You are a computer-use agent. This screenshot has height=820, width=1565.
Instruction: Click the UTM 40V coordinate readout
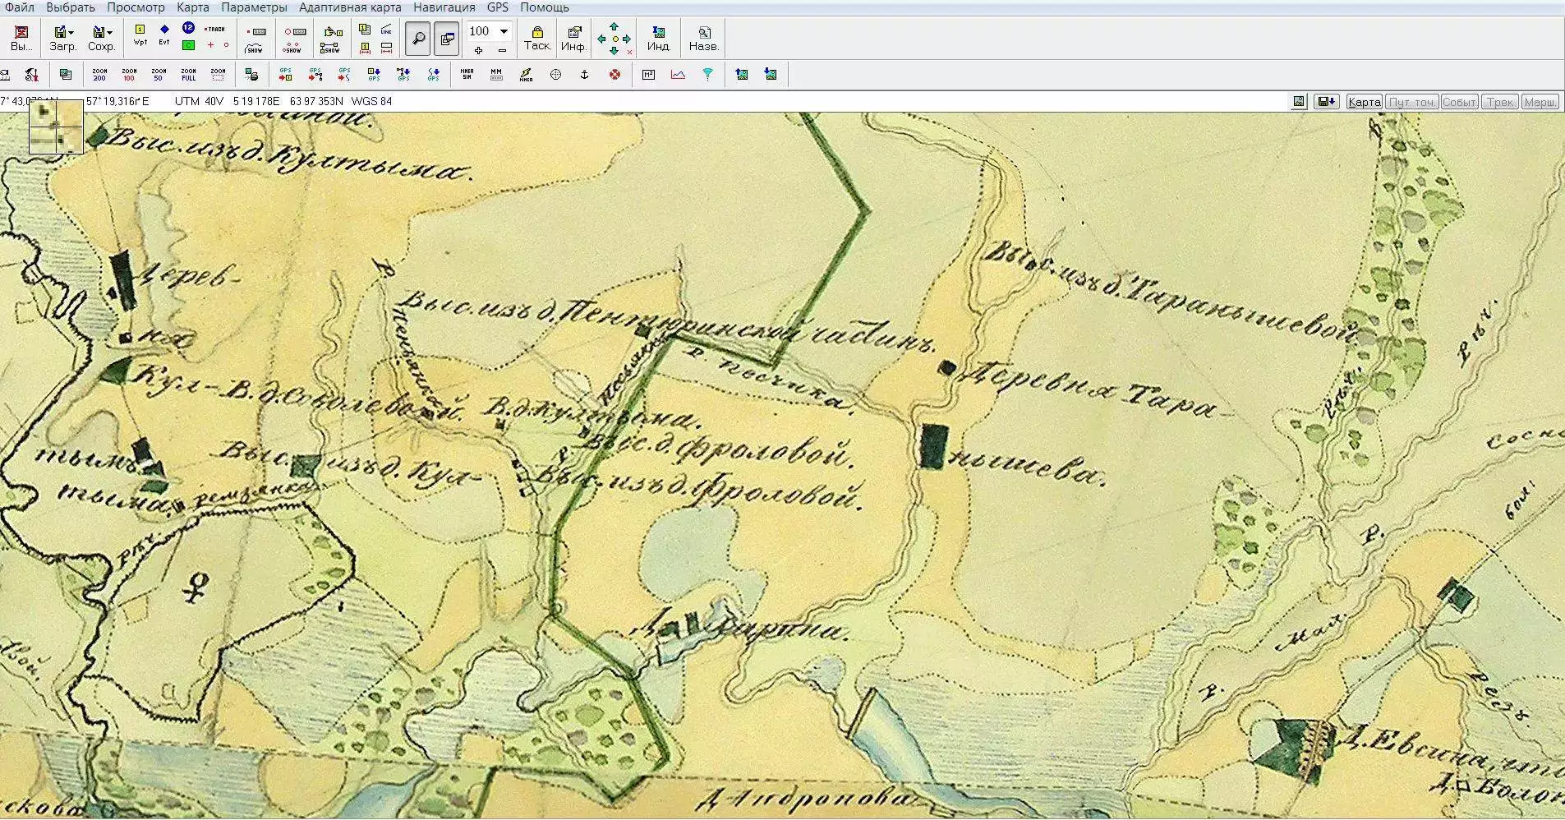click(199, 101)
